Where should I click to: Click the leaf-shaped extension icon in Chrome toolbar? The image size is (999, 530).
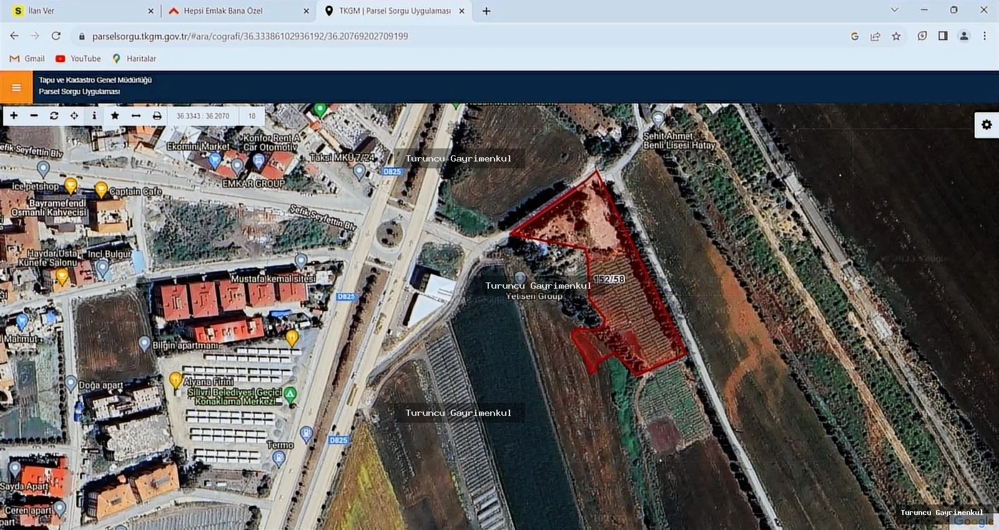tap(922, 36)
